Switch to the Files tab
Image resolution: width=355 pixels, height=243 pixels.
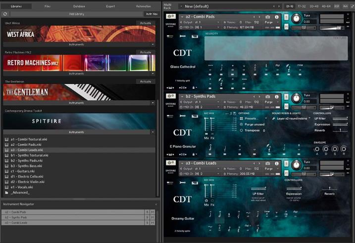[x=48, y=6]
